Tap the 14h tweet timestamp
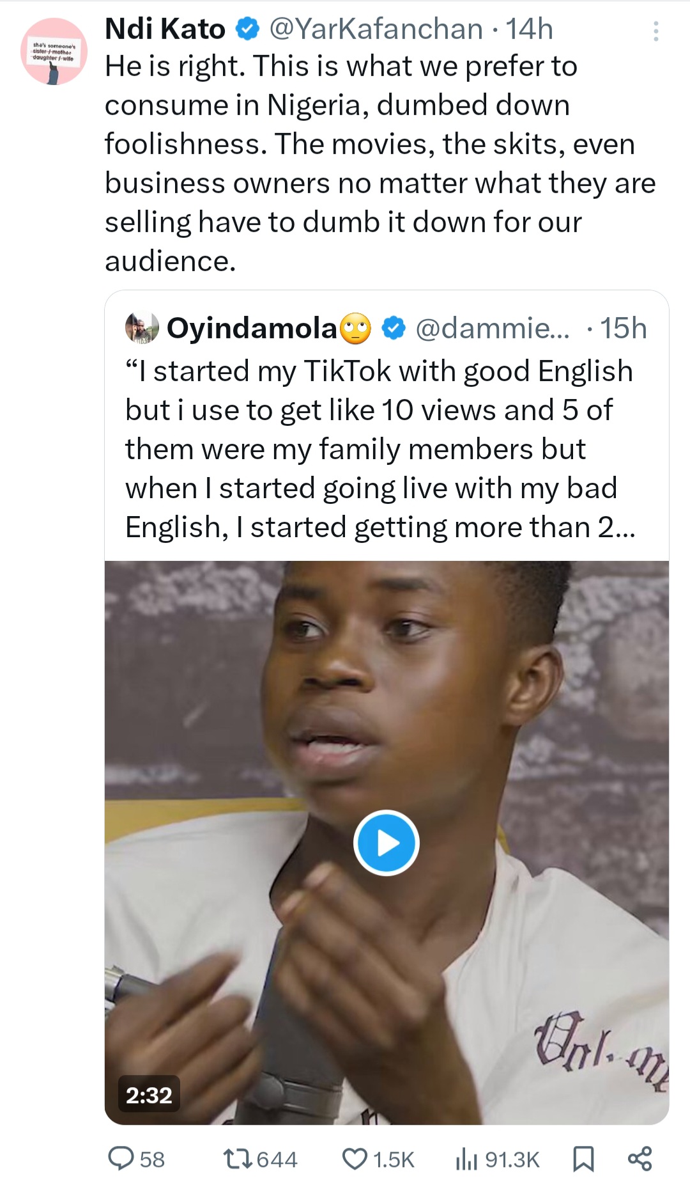 [529, 29]
